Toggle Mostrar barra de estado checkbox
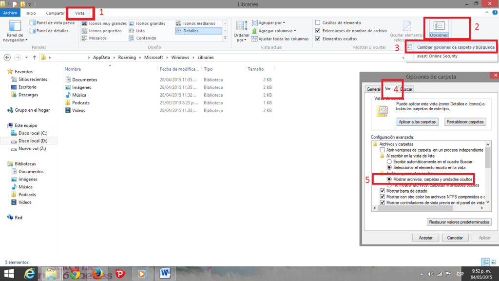499x281 pixels. 383,191
